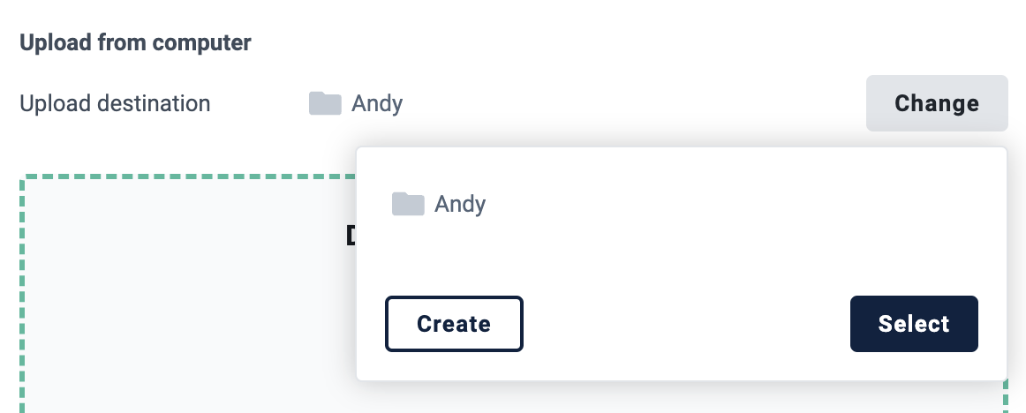Create a new folder with the Create button
This screenshot has height=413, width=1026.
click(x=454, y=324)
